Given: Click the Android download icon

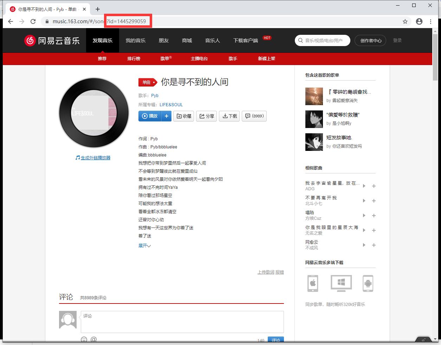Looking at the screenshot, I should click(x=368, y=283).
